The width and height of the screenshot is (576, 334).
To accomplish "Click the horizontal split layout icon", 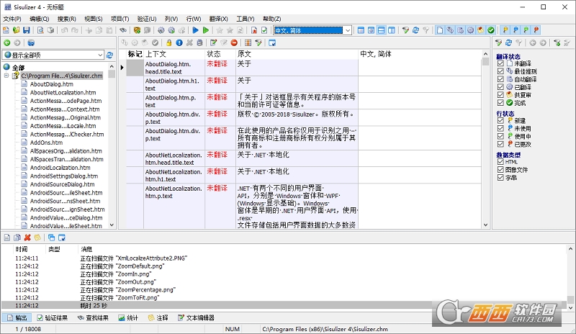I will click(382, 30).
